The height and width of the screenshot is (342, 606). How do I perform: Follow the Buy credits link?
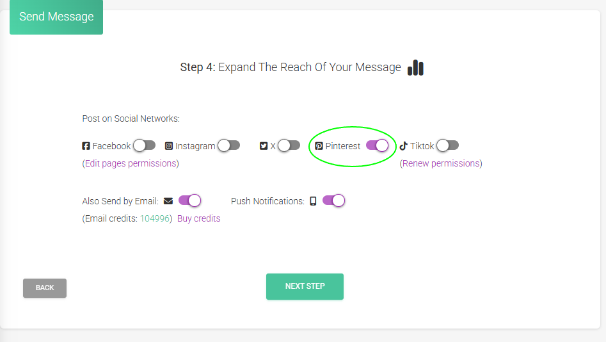pyautogui.click(x=198, y=218)
